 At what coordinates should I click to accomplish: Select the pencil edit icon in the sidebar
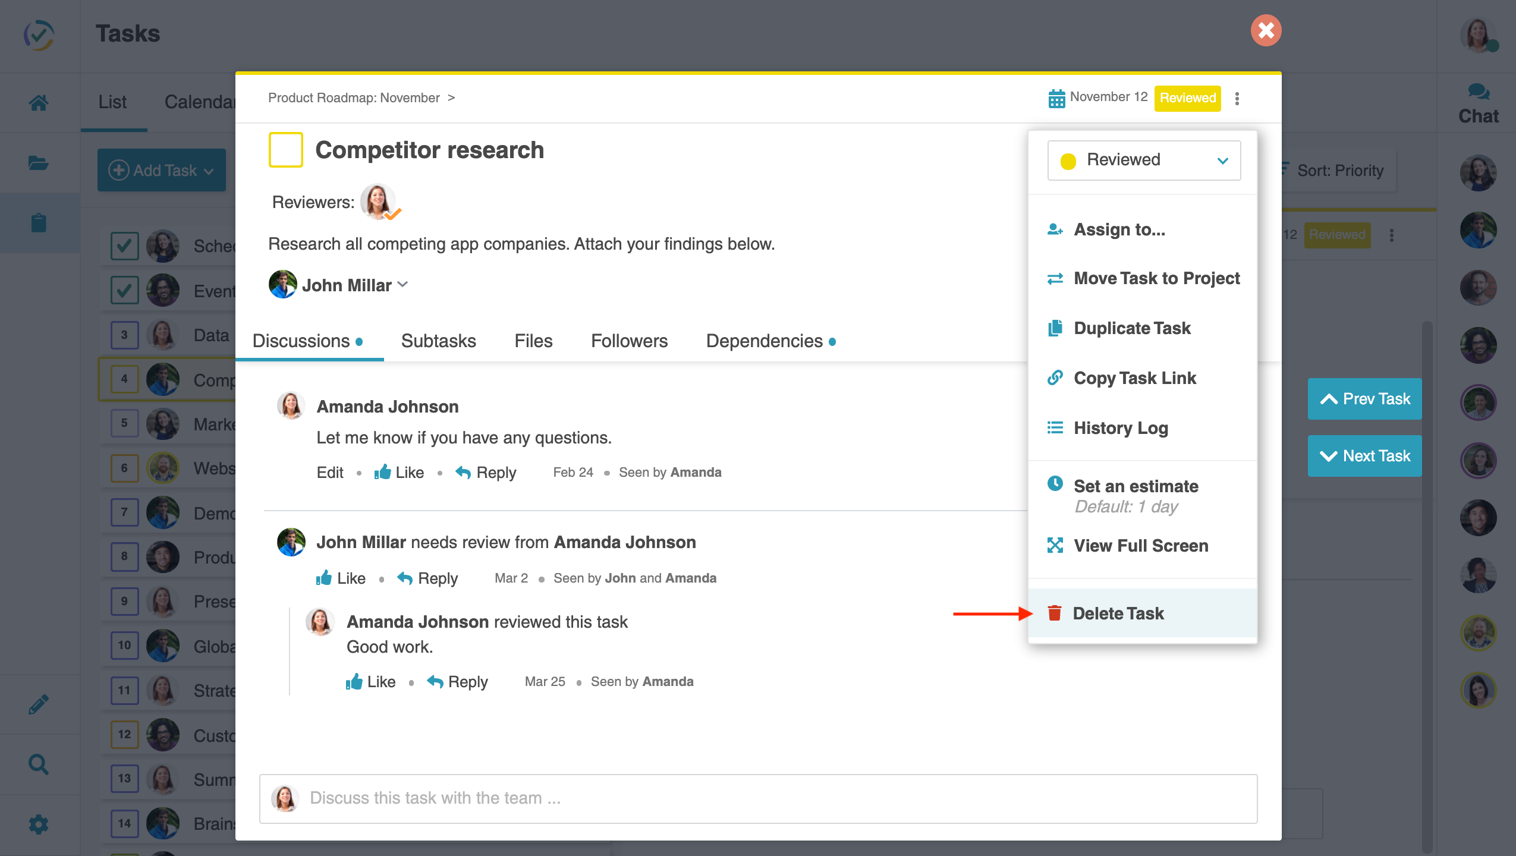39,704
